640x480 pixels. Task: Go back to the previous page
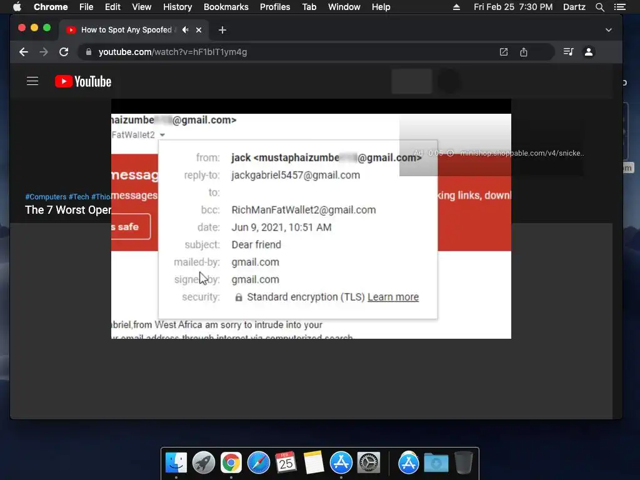click(24, 52)
